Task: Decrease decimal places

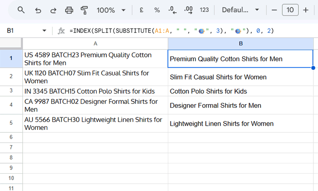Action: tap(172, 10)
